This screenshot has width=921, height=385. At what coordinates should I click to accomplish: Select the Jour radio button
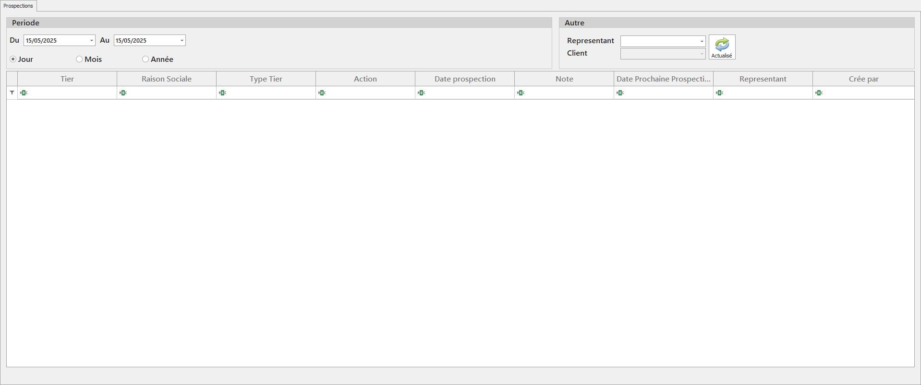13,59
